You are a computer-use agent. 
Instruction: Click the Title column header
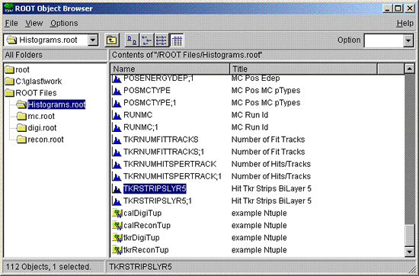click(303, 69)
